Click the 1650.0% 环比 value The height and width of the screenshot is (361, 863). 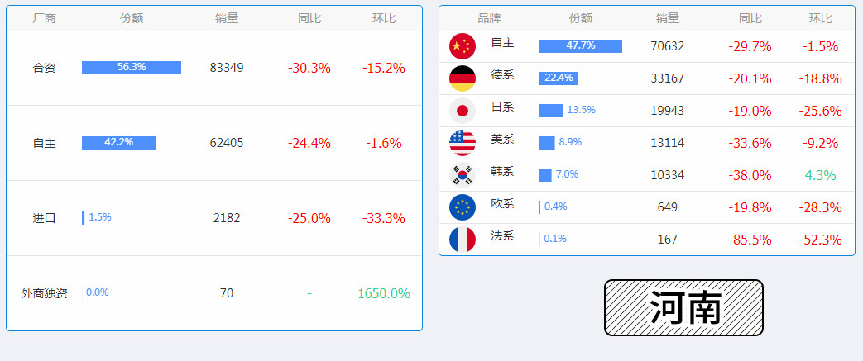point(383,293)
